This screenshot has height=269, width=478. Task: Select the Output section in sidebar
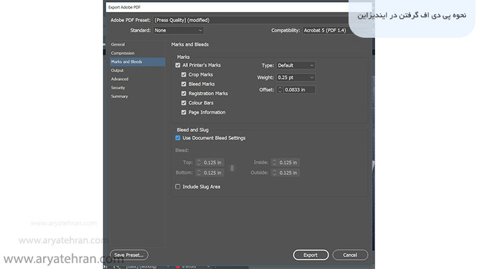click(x=118, y=70)
